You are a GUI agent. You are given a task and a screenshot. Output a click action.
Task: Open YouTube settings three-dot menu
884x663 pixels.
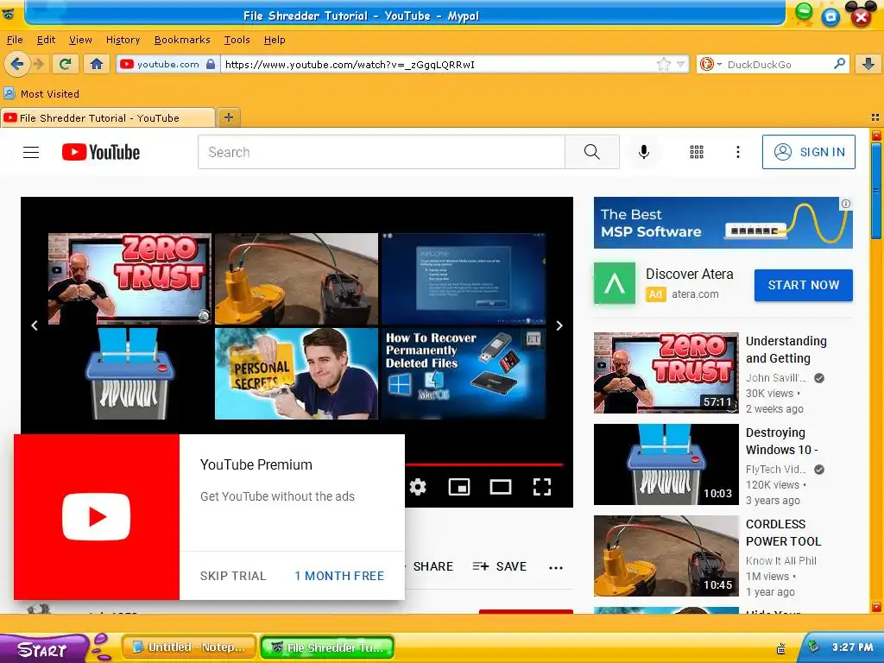coord(737,152)
